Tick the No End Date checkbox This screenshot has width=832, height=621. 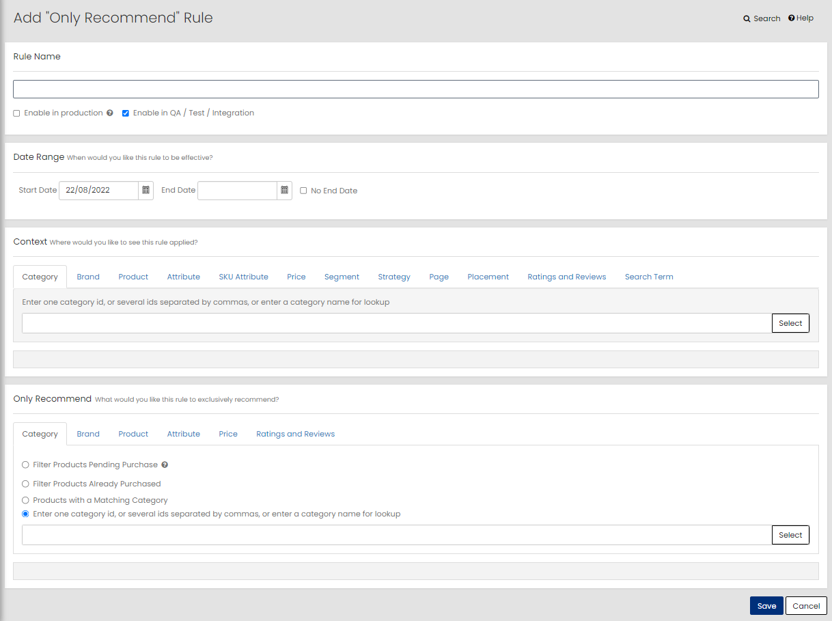coord(303,191)
